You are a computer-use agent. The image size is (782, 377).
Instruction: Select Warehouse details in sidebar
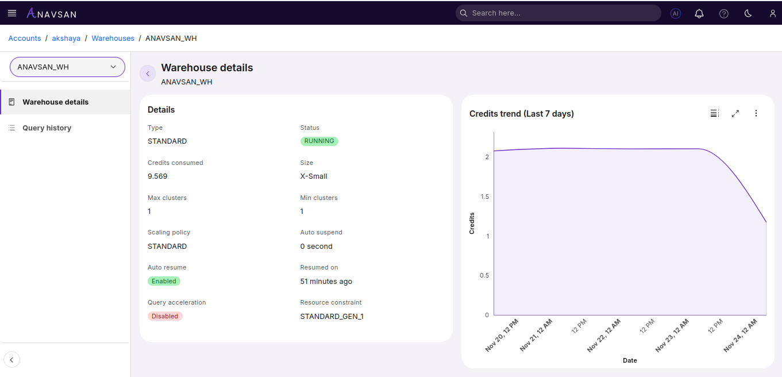pos(55,102)
